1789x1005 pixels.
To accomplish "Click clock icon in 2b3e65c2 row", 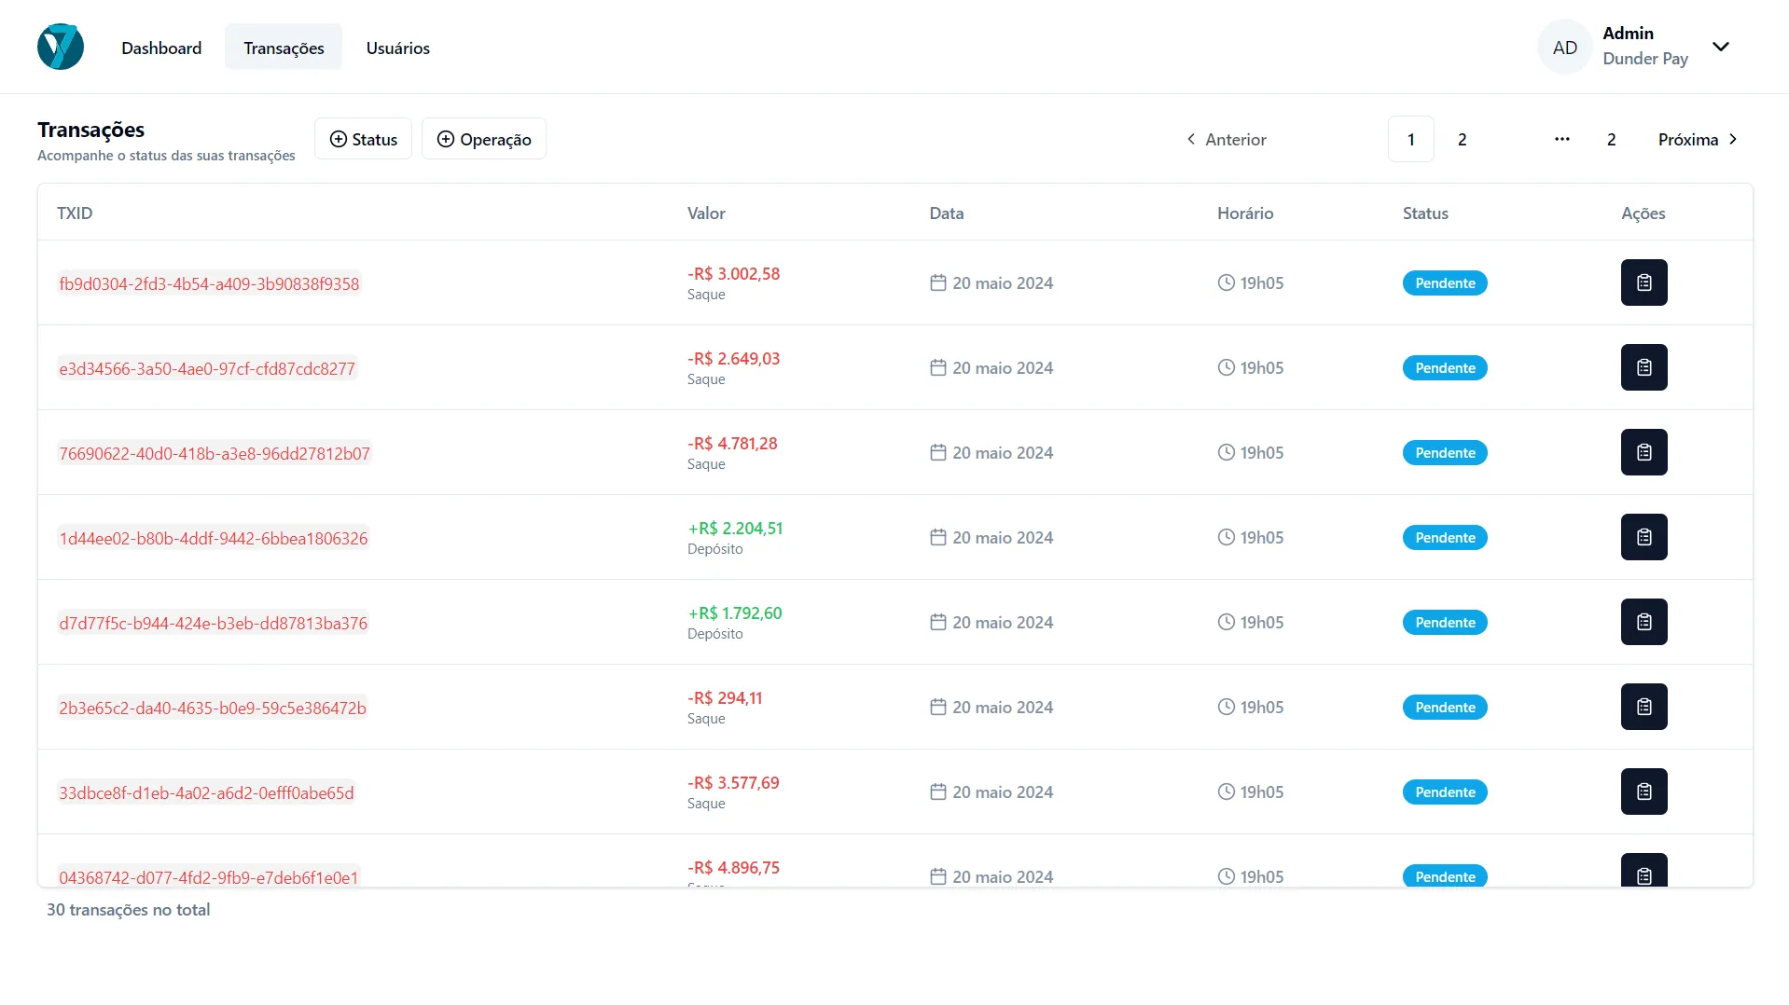I will click(x=1226, y=707).
